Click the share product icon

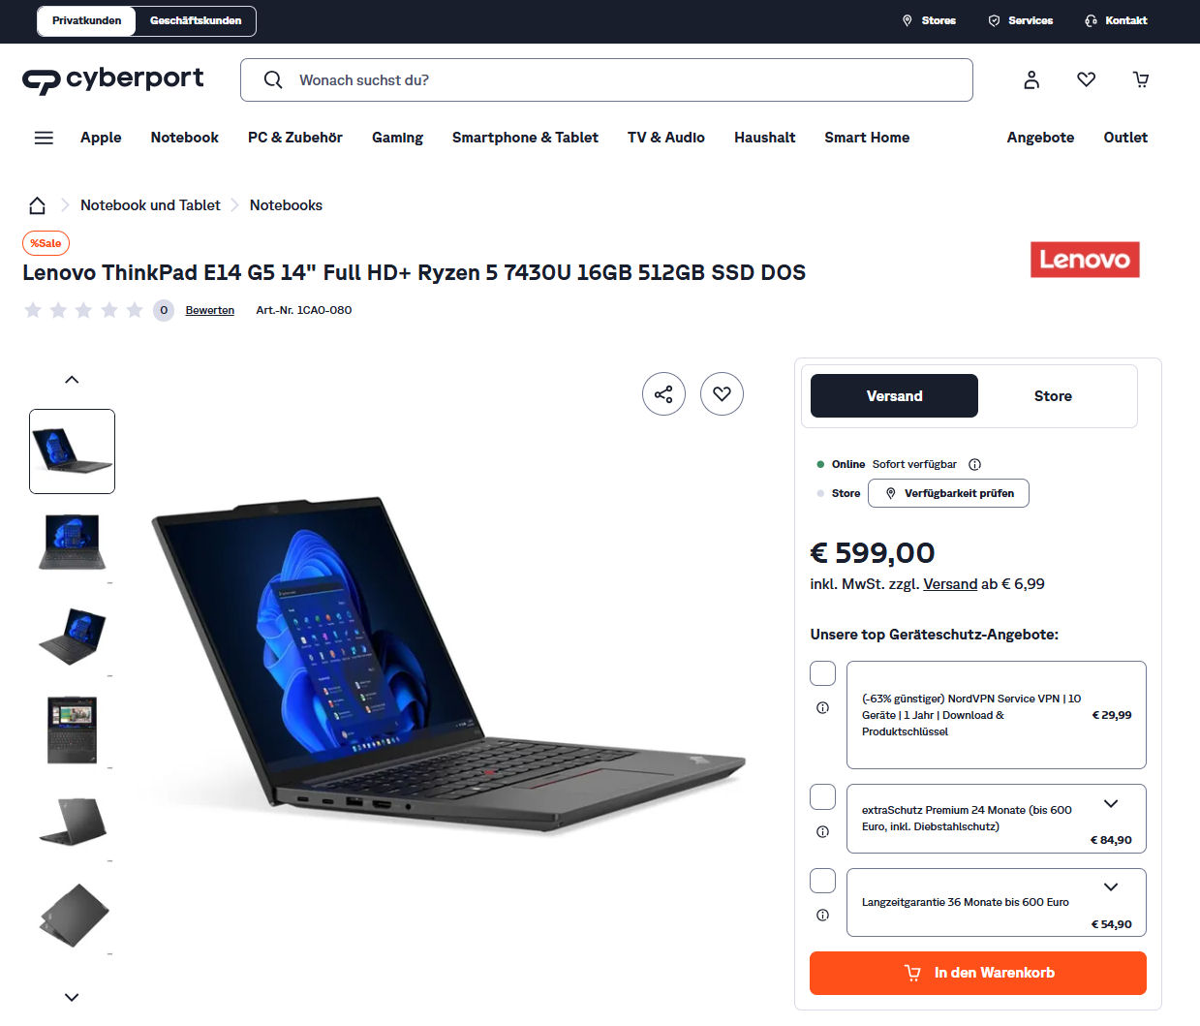point(663,394)
